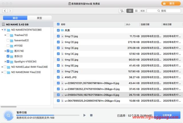Screen dimensions: 183x123
Task: Open the #111(6) folder icon
Action: pos(11,46)
